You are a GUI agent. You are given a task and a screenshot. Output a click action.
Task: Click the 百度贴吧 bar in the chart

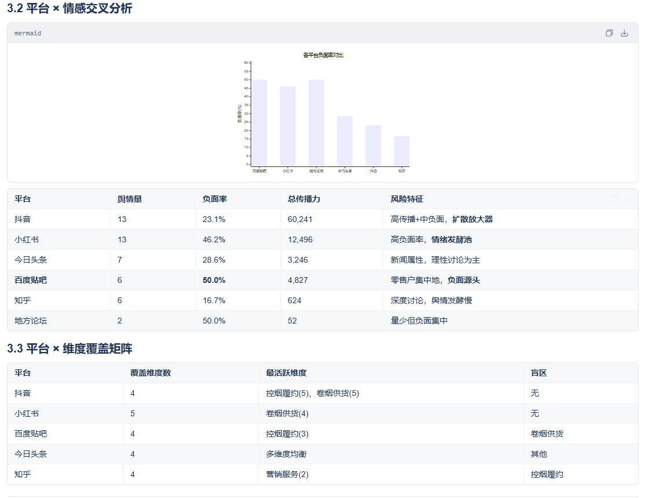pyautogui.click(x=259, y=123)
